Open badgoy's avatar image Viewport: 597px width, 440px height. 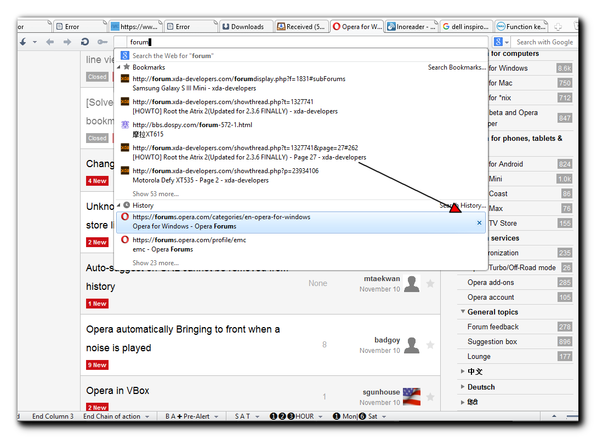(412, 345)
